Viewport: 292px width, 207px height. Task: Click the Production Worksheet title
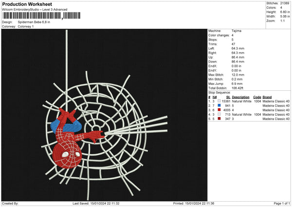27,4
